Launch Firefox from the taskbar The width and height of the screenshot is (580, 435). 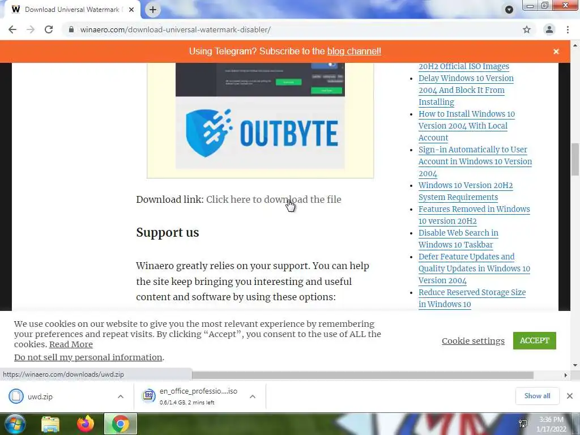(x=86, y=424)
